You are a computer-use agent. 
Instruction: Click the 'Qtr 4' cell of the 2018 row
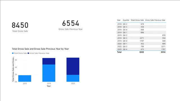125,30
